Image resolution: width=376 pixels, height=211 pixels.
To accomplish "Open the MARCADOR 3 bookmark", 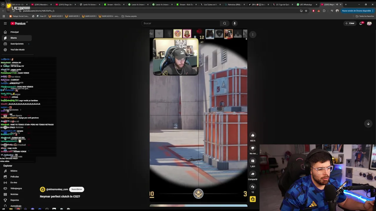I will coord(89,16).
